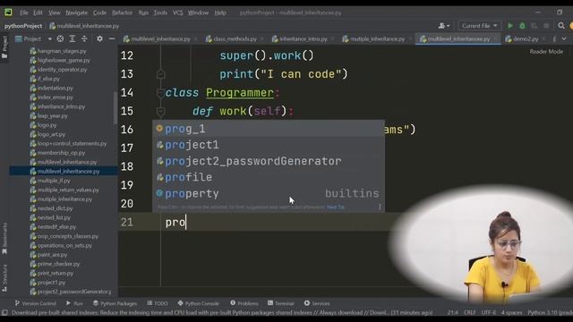
Task: Open the Code menu
Action: click(99, 13)
